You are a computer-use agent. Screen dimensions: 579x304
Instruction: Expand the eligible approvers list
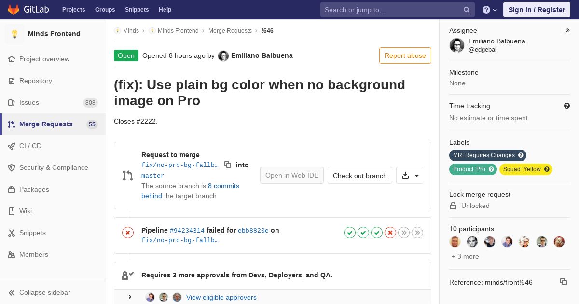tap(130, 297)
